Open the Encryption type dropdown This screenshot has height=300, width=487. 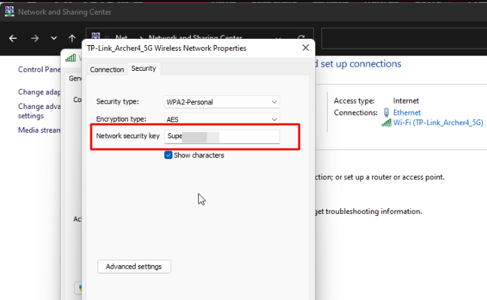tap(222, 119)
